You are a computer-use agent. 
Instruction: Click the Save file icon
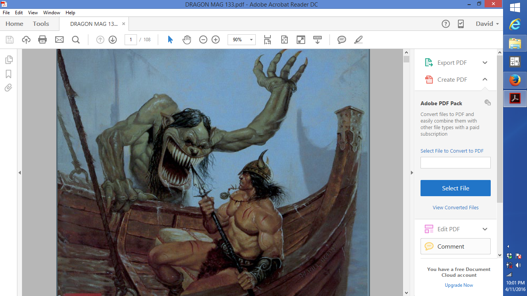10,40
